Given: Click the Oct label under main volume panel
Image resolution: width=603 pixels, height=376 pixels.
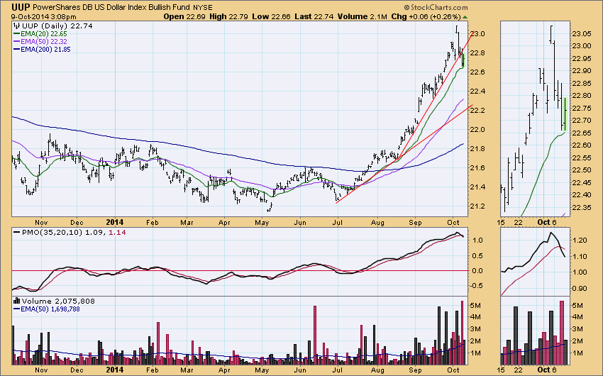Looking at the screenshot, I should [x=453, y=370].
